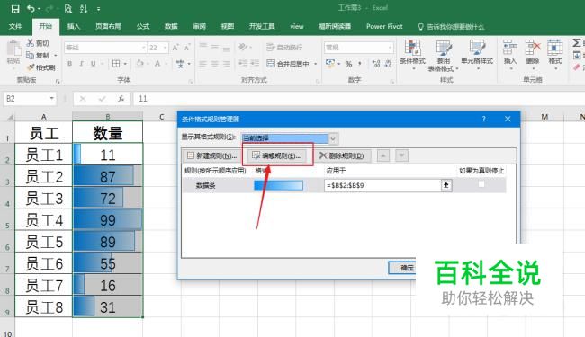
Task: Click the Undo arrow in quick access toolbar
Action: [x=31, y=9]
